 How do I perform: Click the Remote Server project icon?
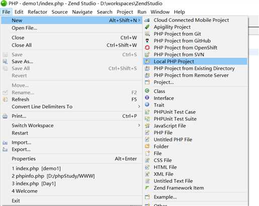point(147,75)
